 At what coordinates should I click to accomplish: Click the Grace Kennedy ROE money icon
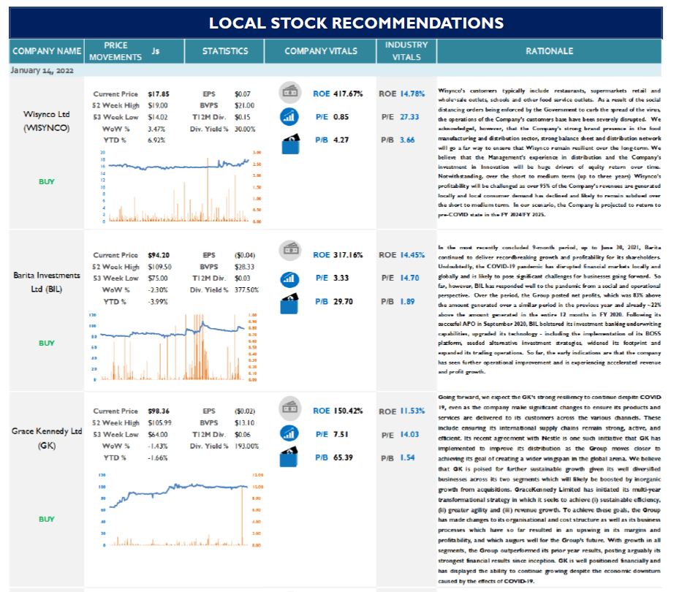click(289, 408)
